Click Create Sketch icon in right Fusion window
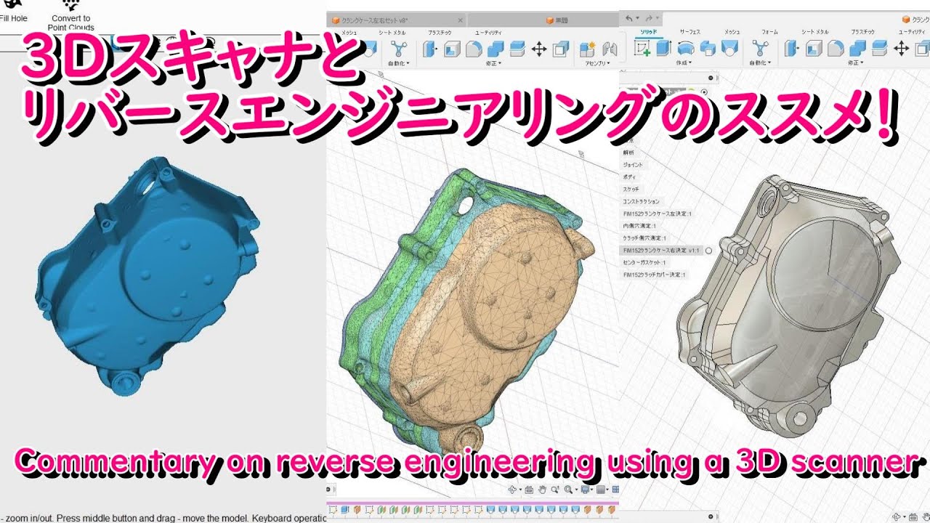 pyautogui.click(x=642, y=49)
